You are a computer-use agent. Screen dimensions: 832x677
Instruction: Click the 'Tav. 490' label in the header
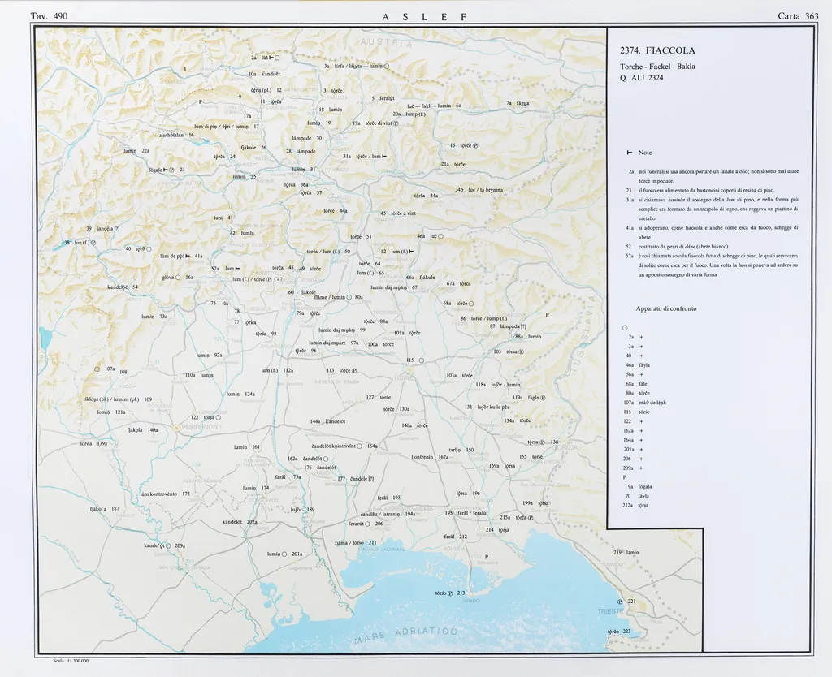pos(49,16)
